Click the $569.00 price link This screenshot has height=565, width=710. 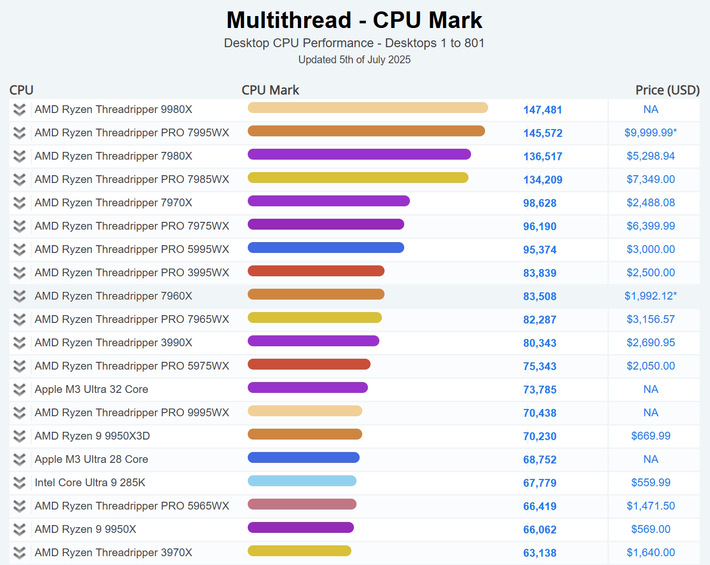tap(650, 529)
